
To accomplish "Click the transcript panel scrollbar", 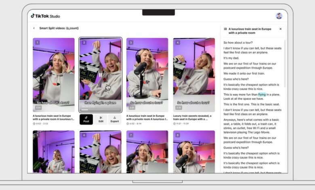I will [x=285, y=63].
